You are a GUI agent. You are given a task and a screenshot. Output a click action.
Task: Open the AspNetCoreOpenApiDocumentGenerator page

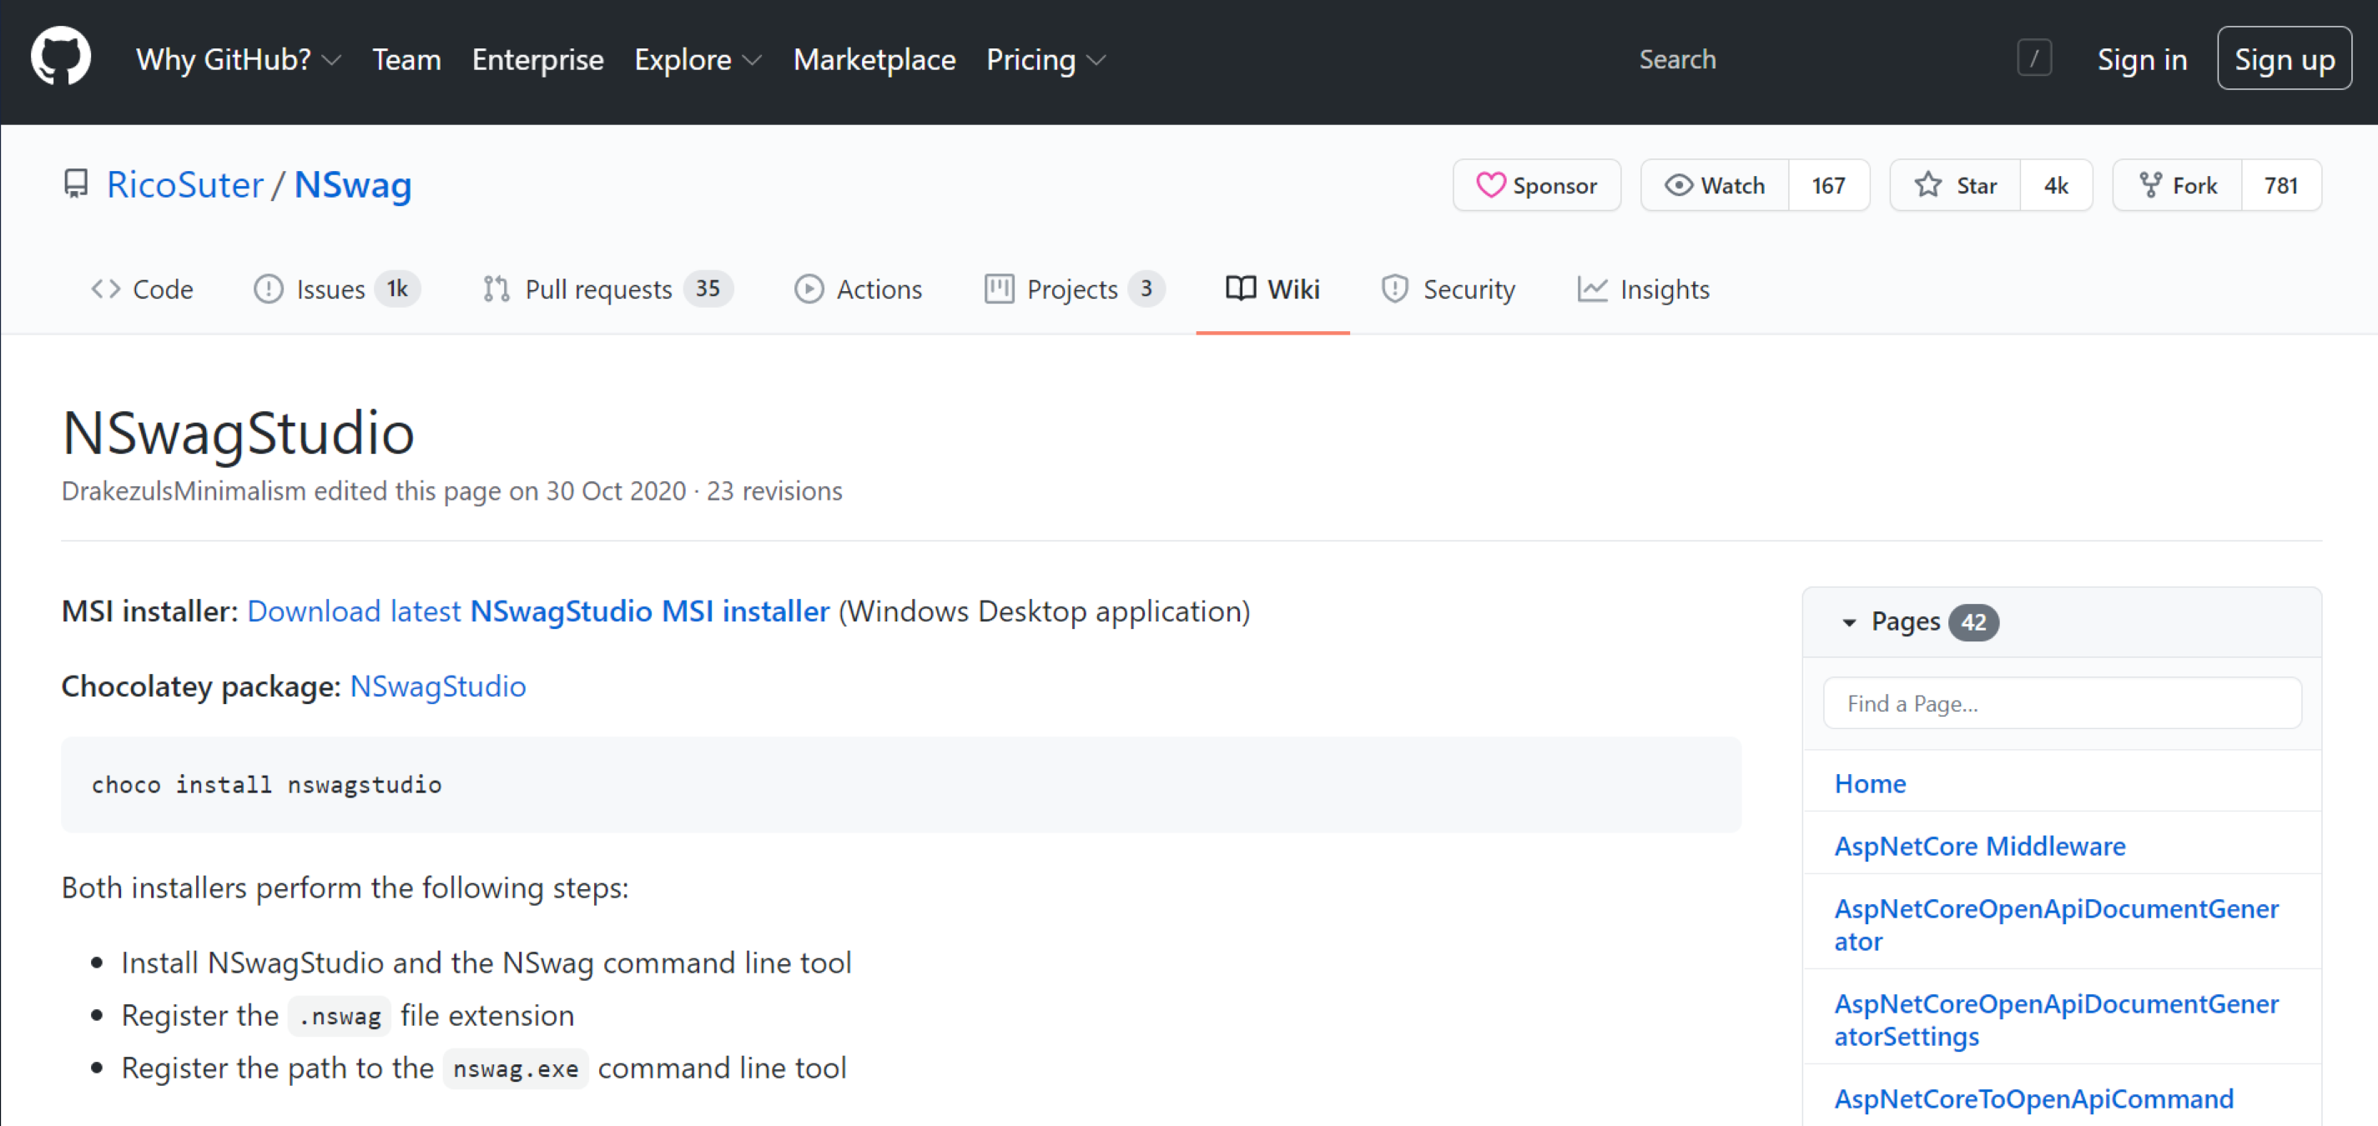(2056, 925)
